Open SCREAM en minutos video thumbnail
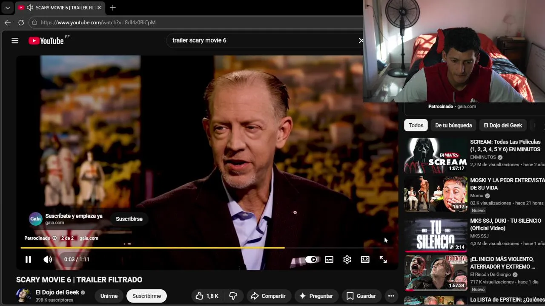 [x=436, y=156]
